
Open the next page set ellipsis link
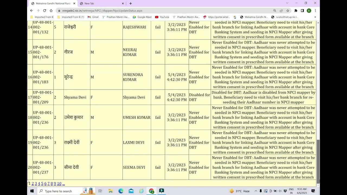click(63, 184)
